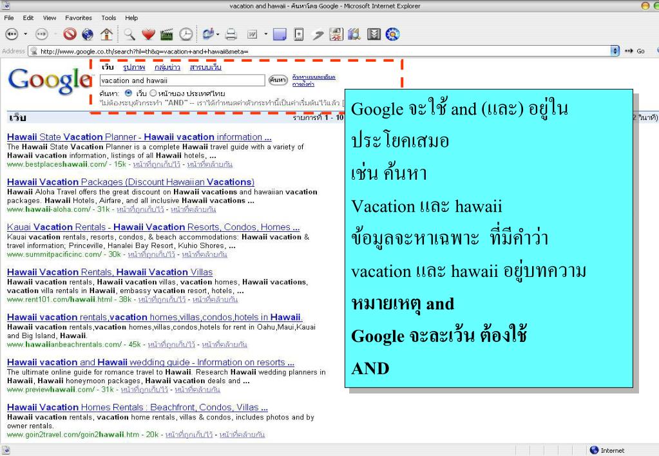Open the Favorites menu
This screenshot has height=456, width=659.
[x=78, y=17]
